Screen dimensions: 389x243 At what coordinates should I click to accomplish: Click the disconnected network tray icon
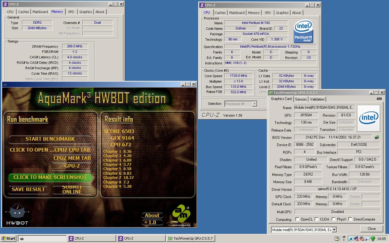click(x=356, y=239)
